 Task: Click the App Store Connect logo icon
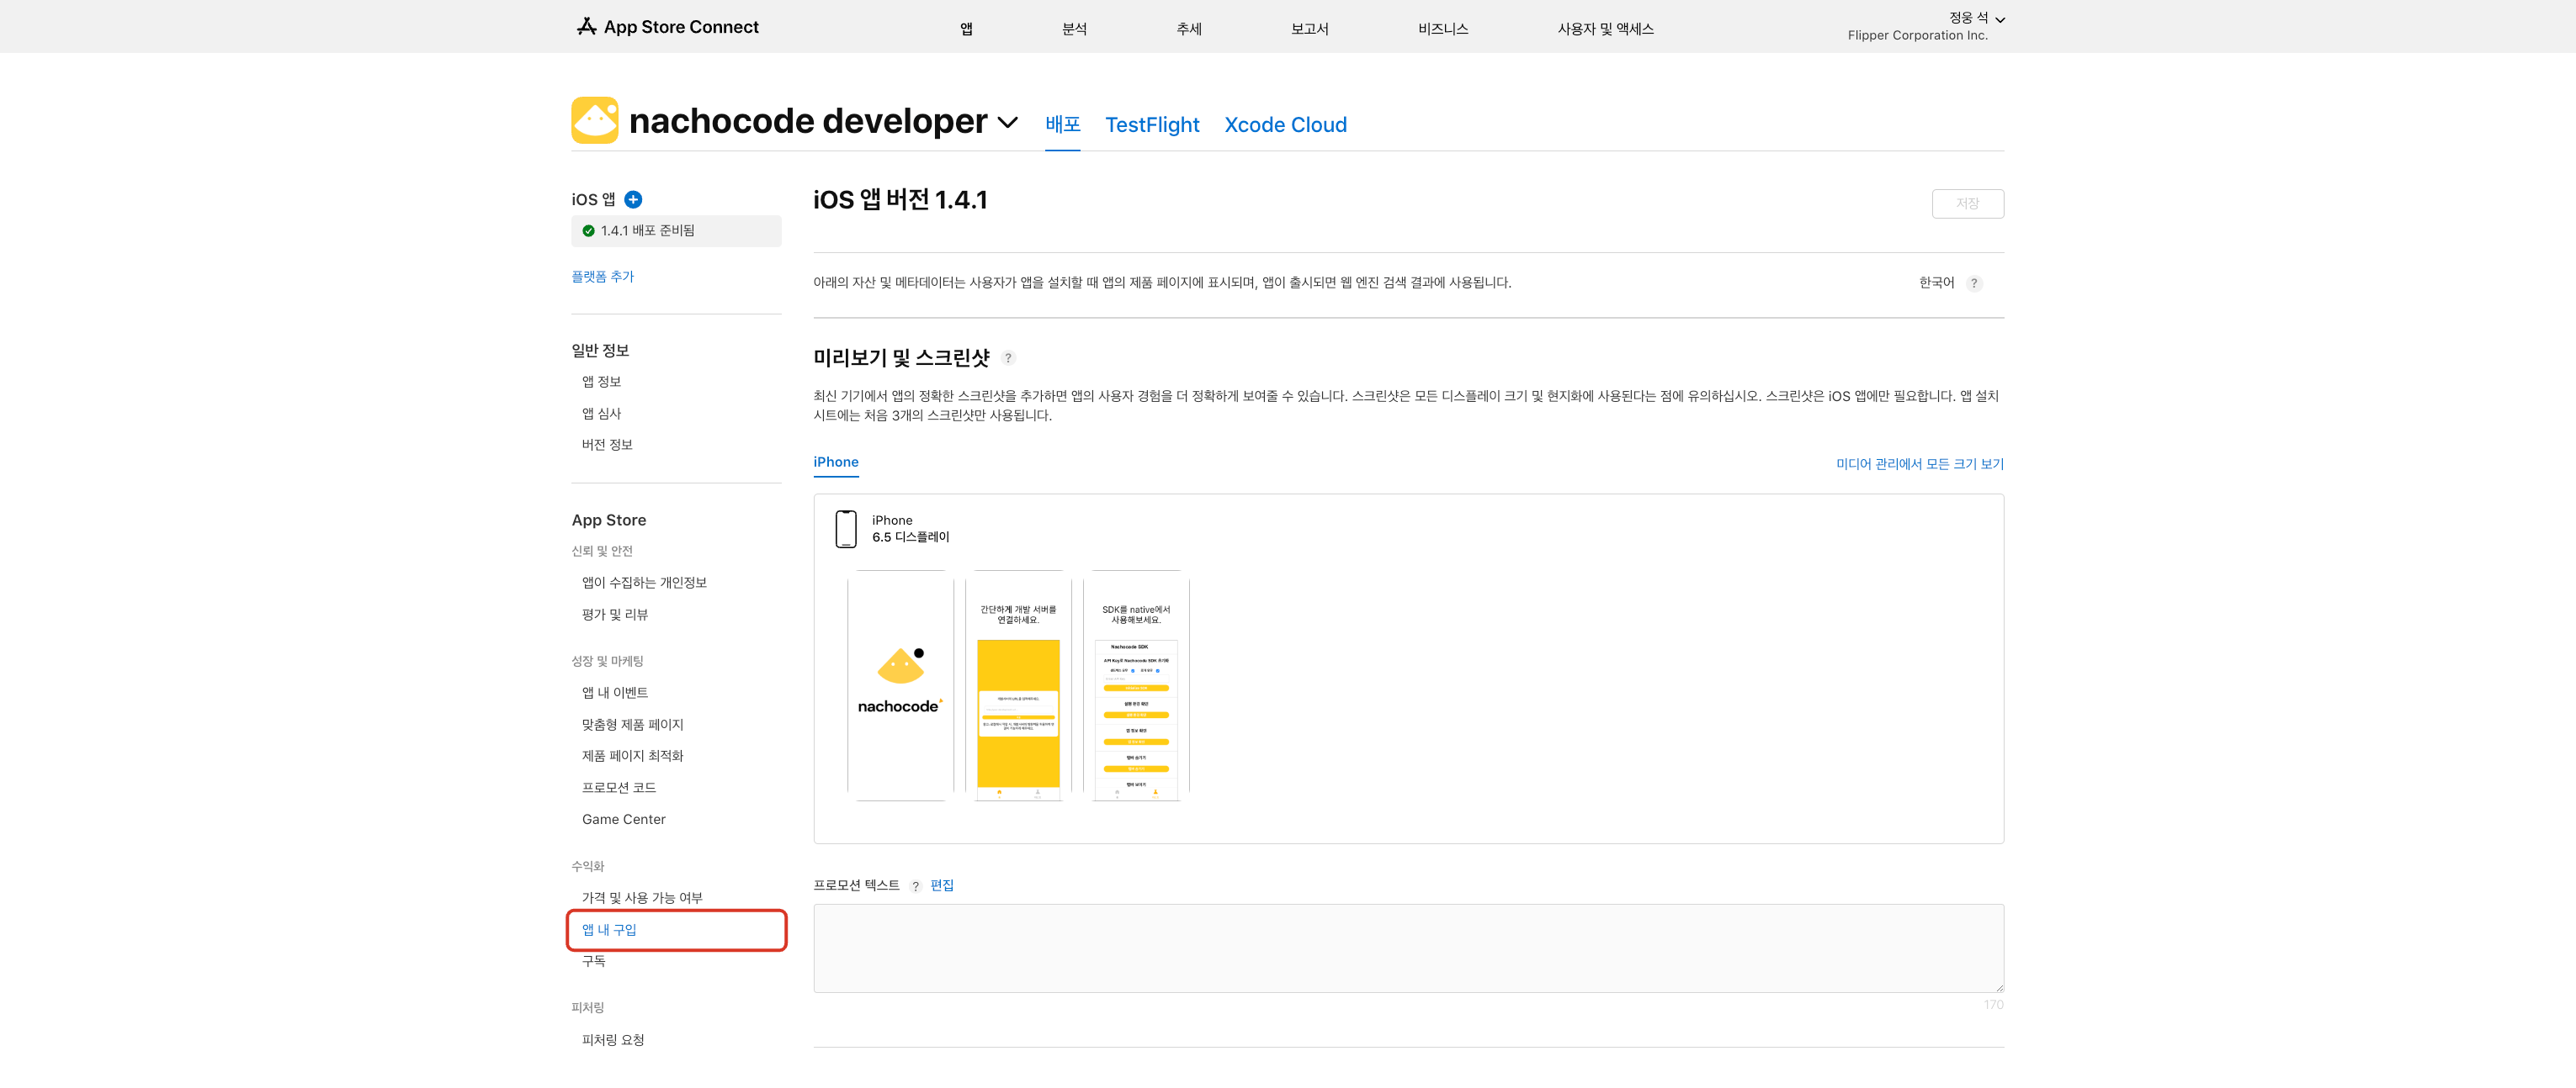[586, 27]
